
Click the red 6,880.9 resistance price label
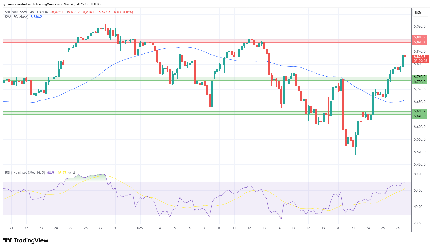[420, 37]
